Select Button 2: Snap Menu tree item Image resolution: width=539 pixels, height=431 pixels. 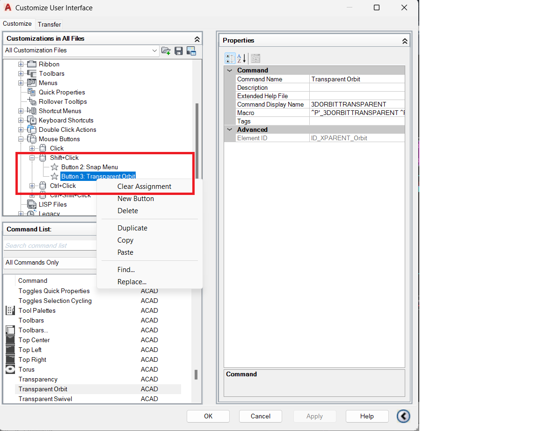[x=89, y=167]
